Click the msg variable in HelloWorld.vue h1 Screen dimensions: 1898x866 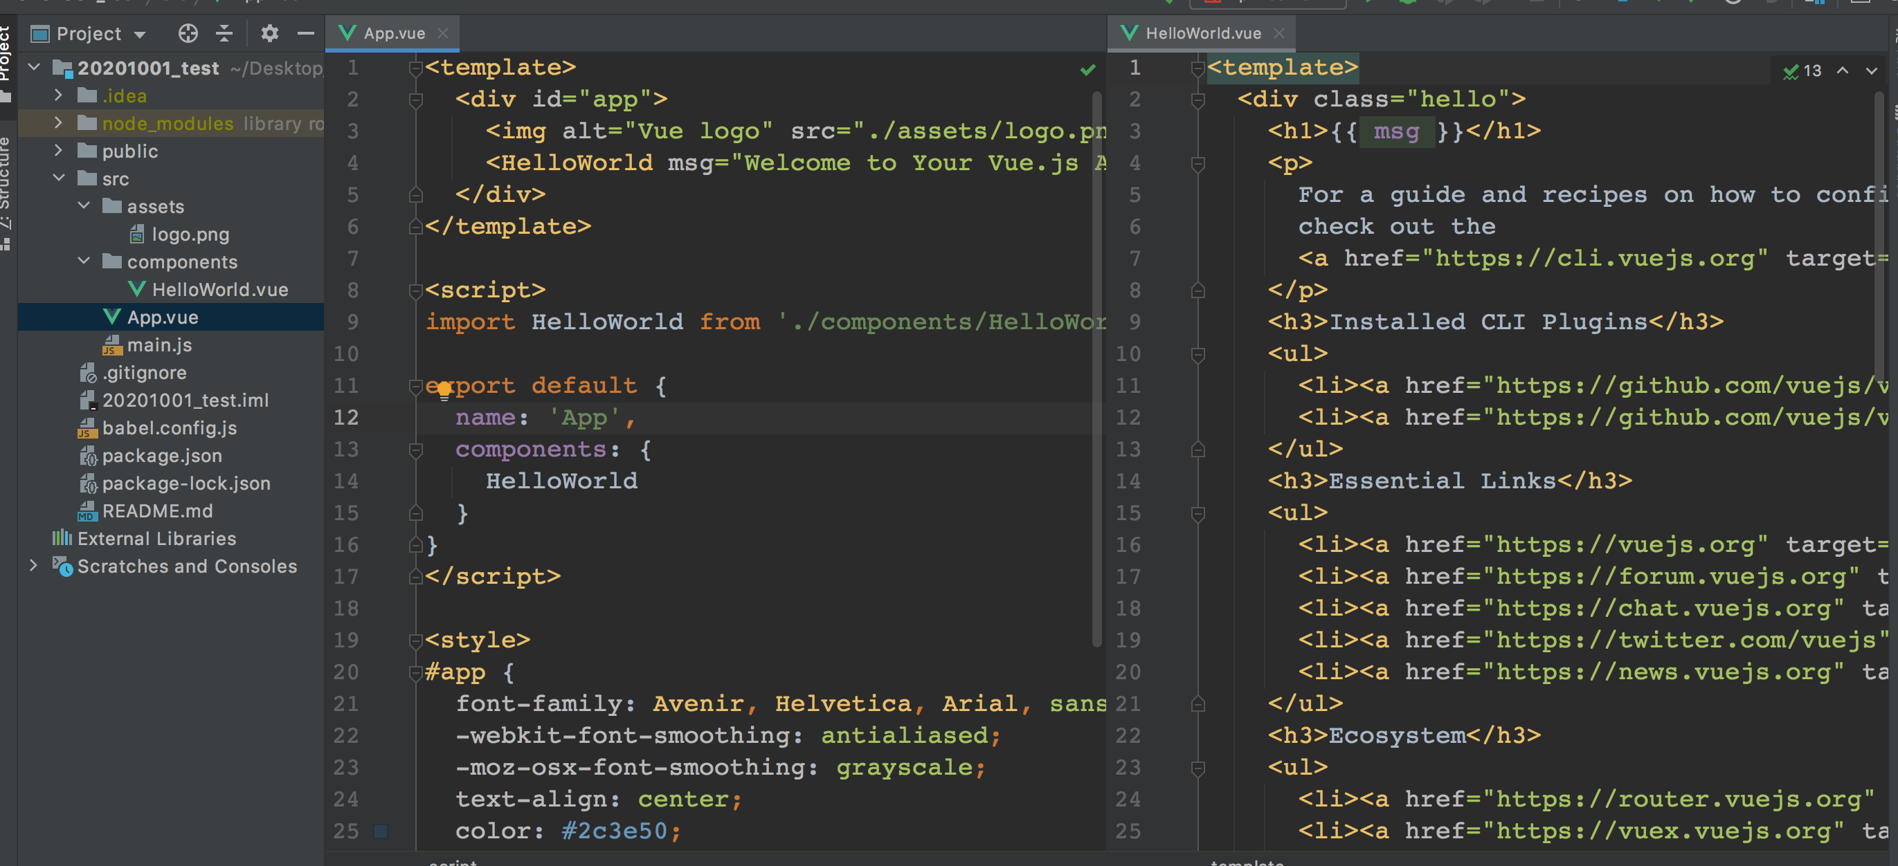tap(1395, 131)
